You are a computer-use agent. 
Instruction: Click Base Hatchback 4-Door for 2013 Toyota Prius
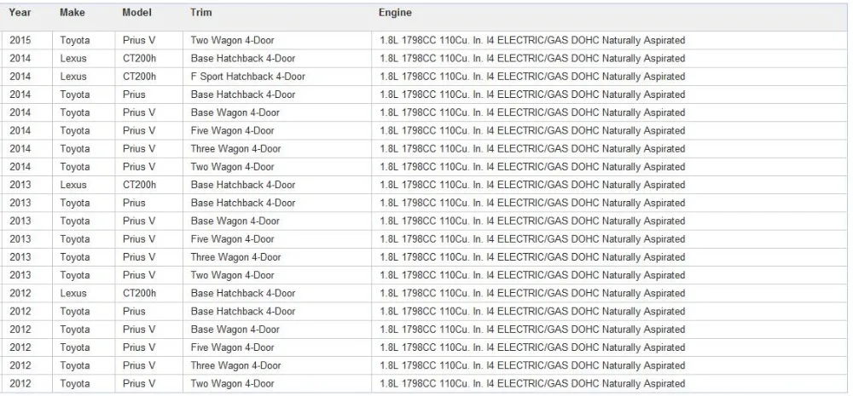point(243,203)
